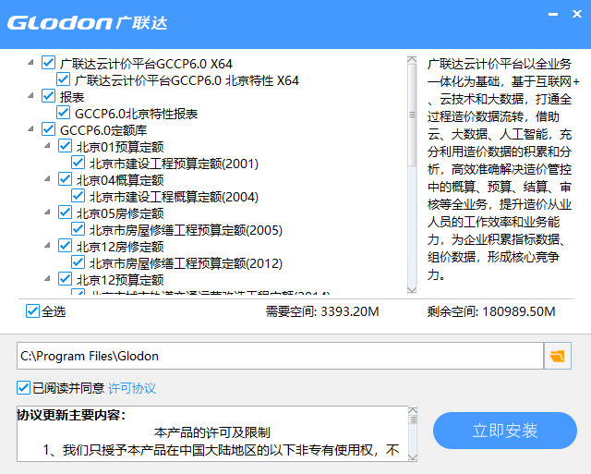Click the license text scrollbar up arrow
591x474 pixels.
point(412,413)
